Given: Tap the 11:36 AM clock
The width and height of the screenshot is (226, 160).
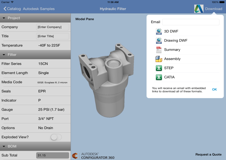Looking at the screenshot, I should click(113, 2).
